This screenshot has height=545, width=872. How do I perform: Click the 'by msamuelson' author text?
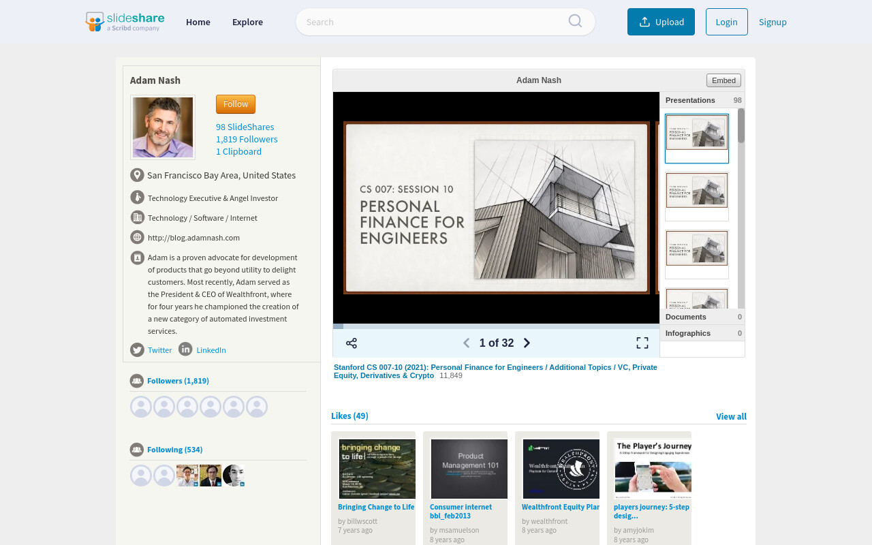[x=454, y=530]
